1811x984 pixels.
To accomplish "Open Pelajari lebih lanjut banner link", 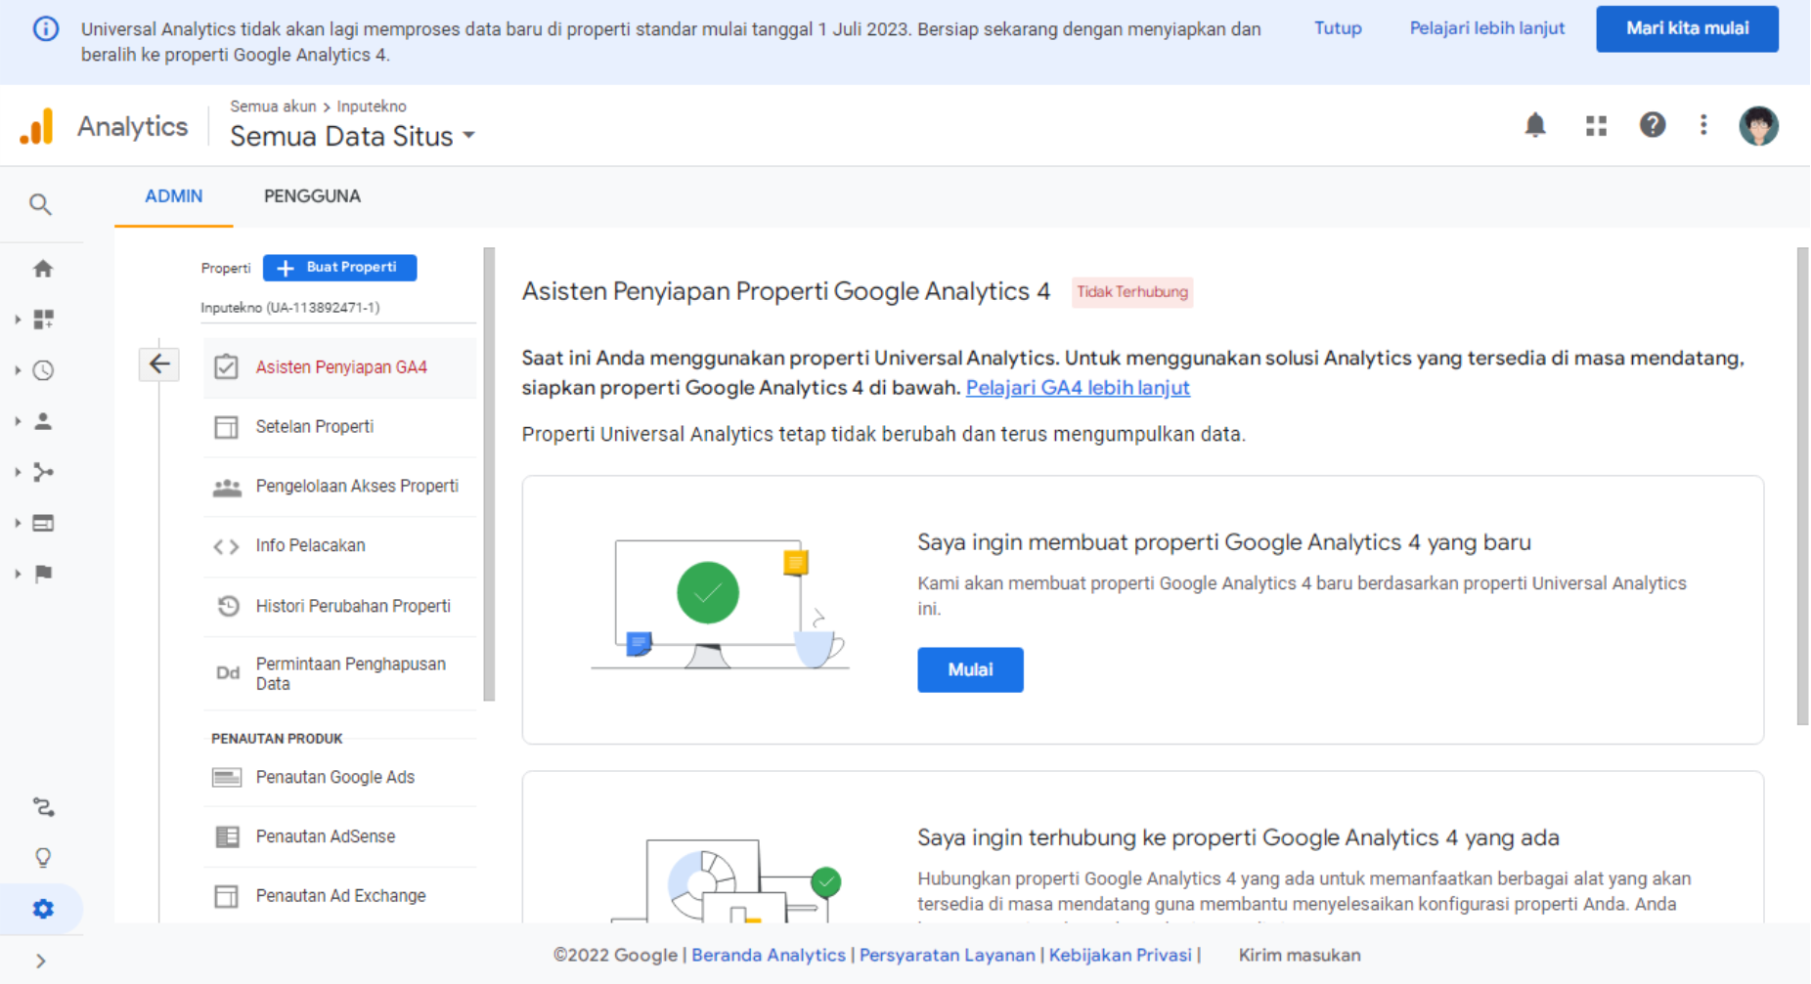I will click(1486, 28).
